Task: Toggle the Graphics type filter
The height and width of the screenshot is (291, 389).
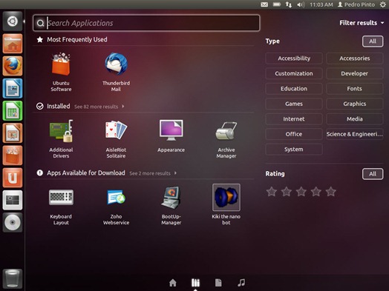Action: pos(355,104)
